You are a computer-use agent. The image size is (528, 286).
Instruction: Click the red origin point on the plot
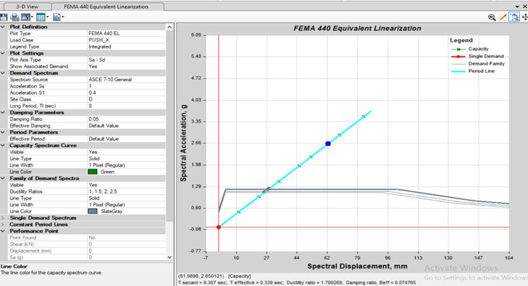coord(219,227)
